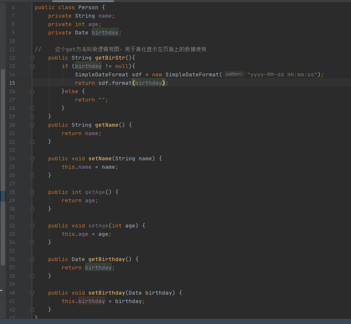Collapse else-block fold marker at line 16
The width and height of the screenshot is (351, 324).
click(32, 91)
